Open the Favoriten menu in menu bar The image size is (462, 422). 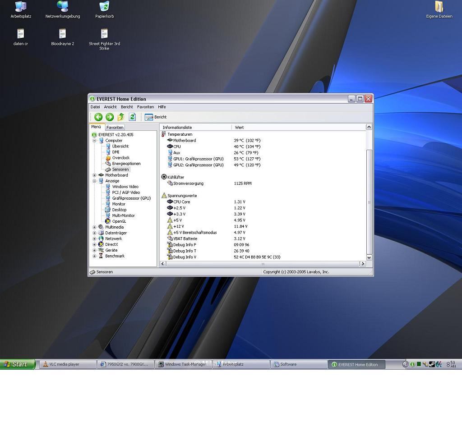146,107
